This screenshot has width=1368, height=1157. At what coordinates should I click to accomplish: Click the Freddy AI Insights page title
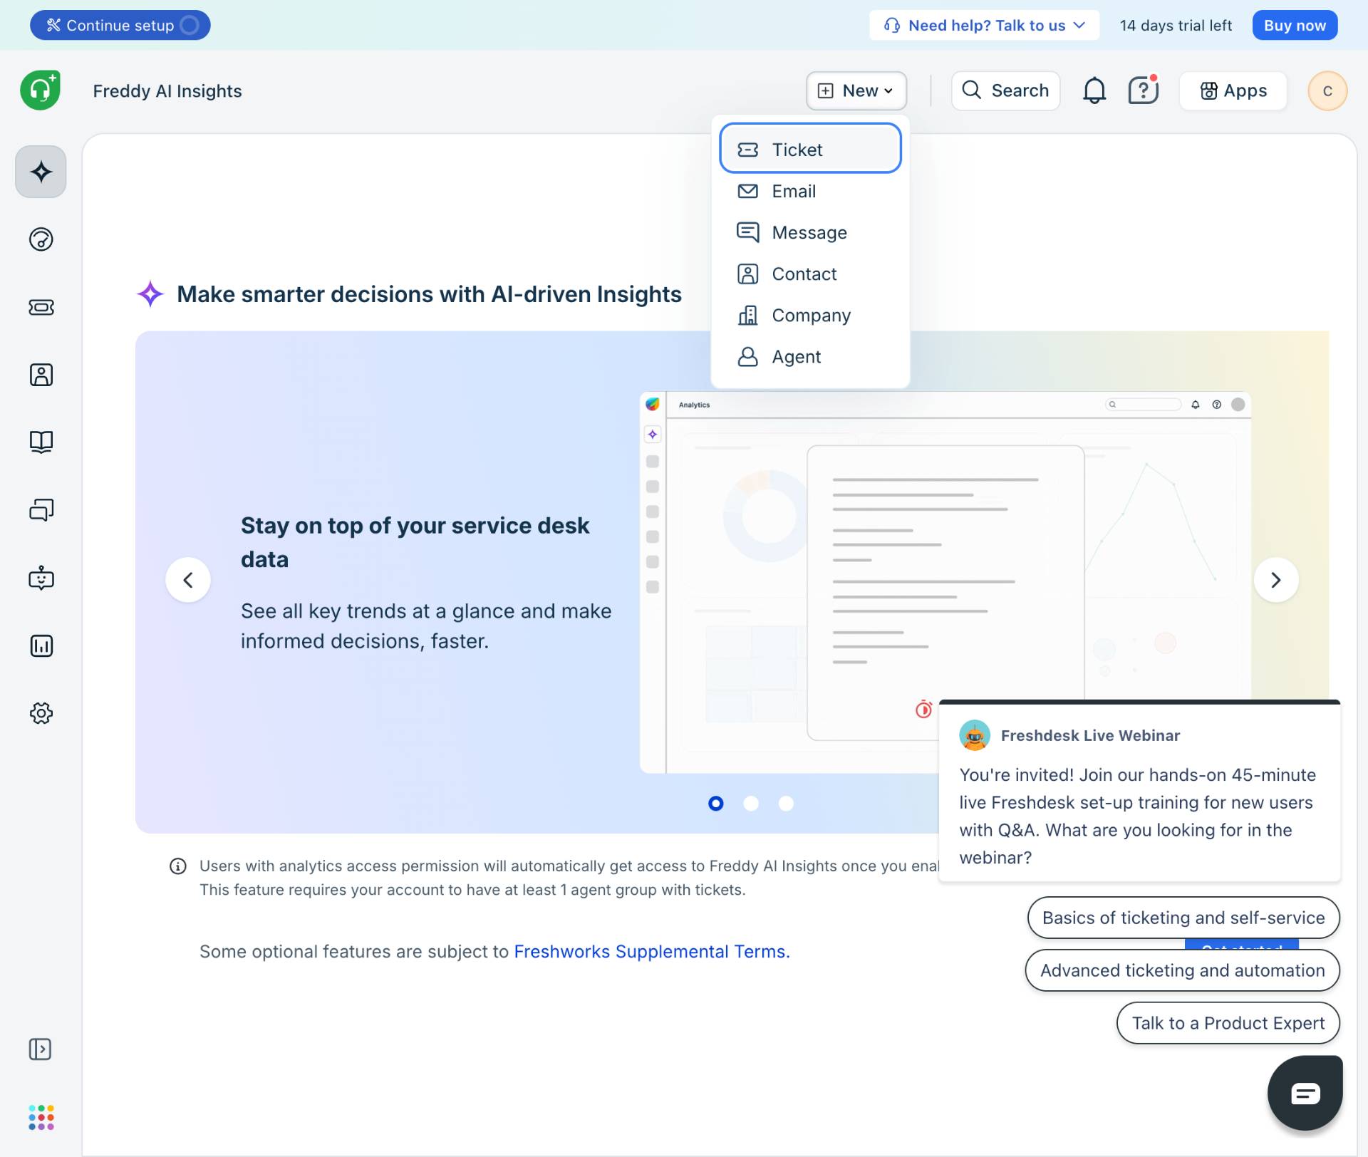(167, 91)
